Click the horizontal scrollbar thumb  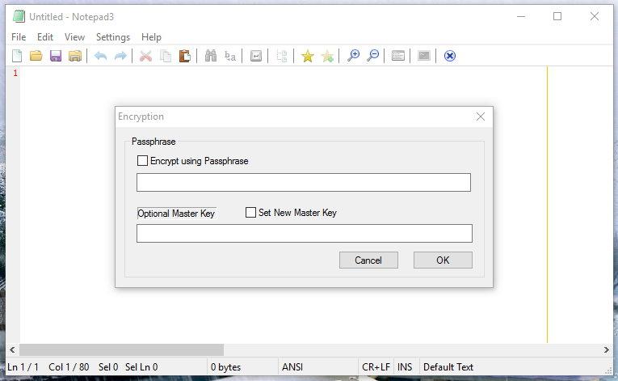click(121, 349)
